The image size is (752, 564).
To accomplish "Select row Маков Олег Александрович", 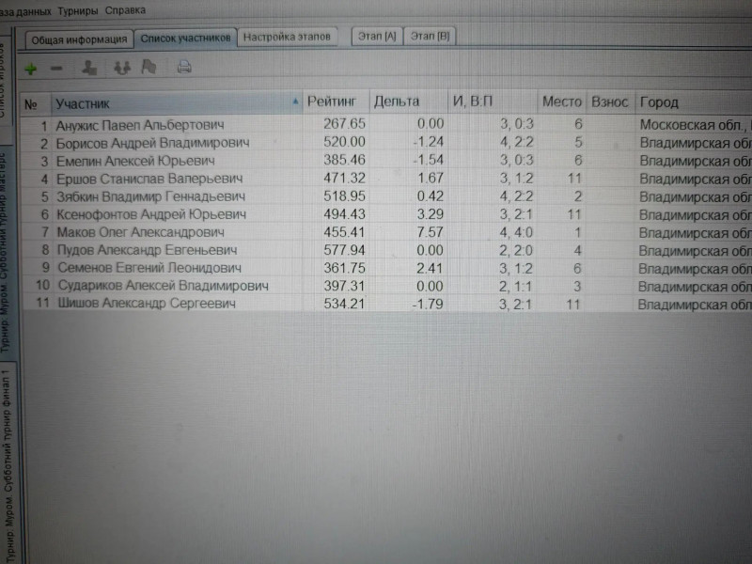I will click(386, 232).
